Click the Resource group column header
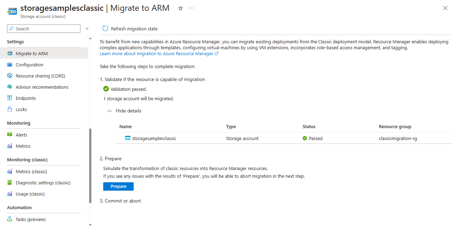458x228 pixels. pyautogui.click(x=395, y=126)
